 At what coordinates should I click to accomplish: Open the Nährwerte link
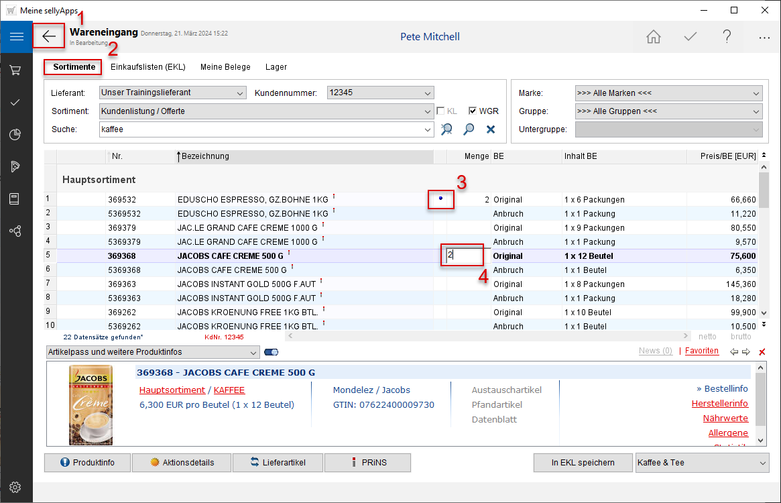click(x=725, y=418)
